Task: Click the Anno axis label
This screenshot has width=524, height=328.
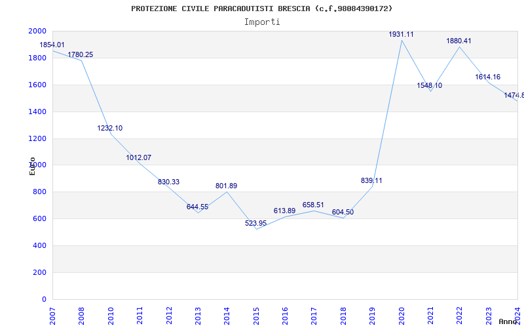Action: (508, 321)
